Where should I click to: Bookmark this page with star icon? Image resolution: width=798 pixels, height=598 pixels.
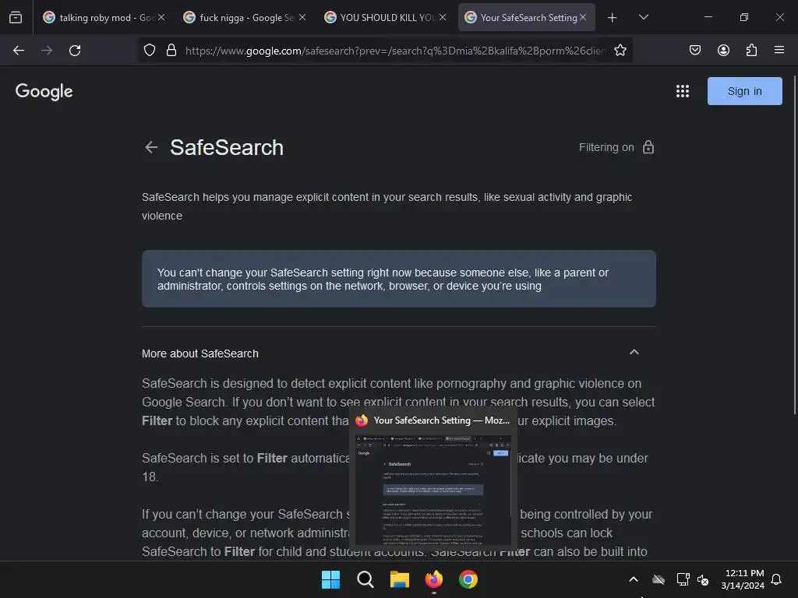click(620, 51)
